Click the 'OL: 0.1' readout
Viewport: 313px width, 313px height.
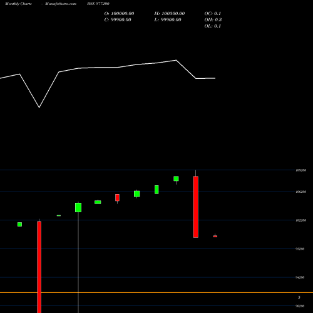[x=213, y=26]
